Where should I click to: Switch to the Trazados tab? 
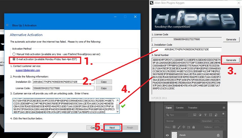[193, 108]
